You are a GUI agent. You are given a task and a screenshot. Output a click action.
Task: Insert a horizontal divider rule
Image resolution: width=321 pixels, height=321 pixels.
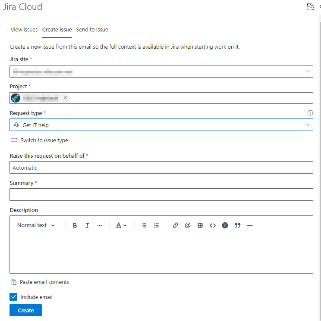[x=250, y=225]
